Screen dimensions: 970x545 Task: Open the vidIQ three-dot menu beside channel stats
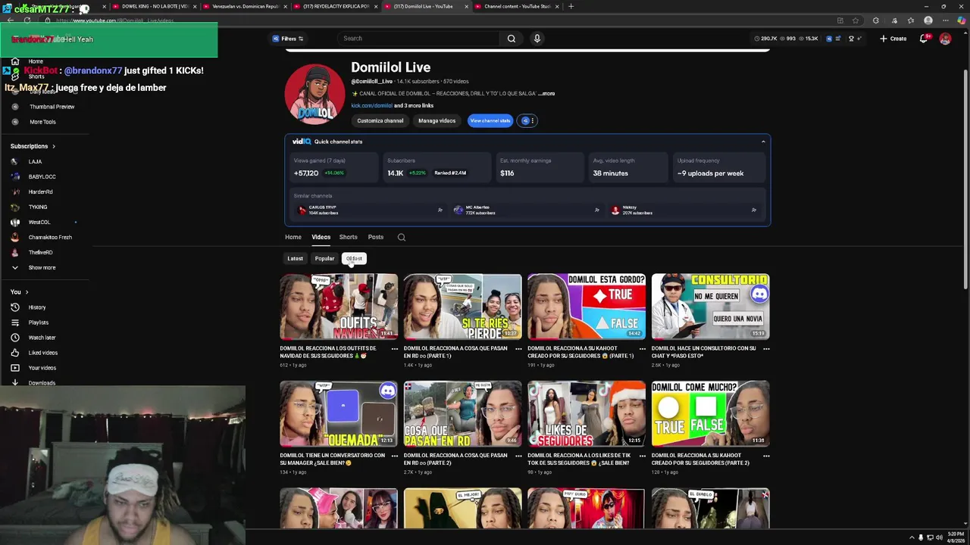(532, 120)
